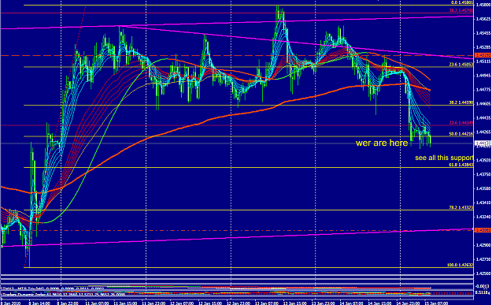Click the red 23.6 Fibonacci label near the 50.0 level
This screenshot has width=492, height=305.
[461, 123]
